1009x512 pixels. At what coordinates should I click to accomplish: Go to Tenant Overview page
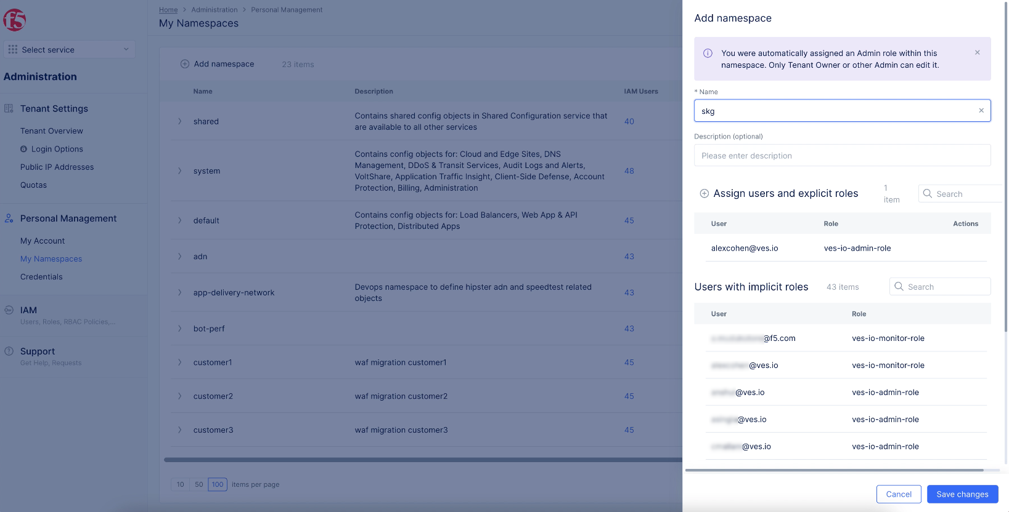click(x=52, y=131)
